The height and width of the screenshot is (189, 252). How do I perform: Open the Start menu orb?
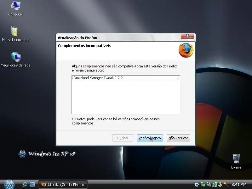(9, 185)
